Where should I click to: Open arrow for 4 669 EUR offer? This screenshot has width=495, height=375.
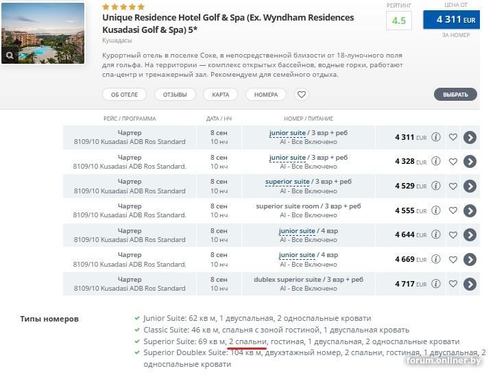(470, 260)
